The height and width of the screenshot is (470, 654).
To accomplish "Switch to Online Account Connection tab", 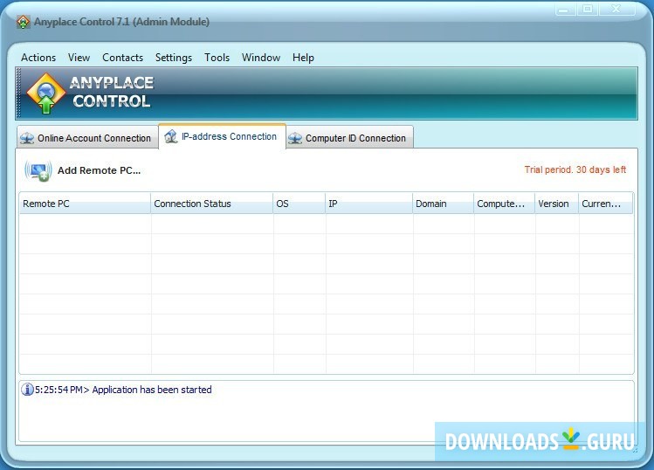I will click(87, 138).
